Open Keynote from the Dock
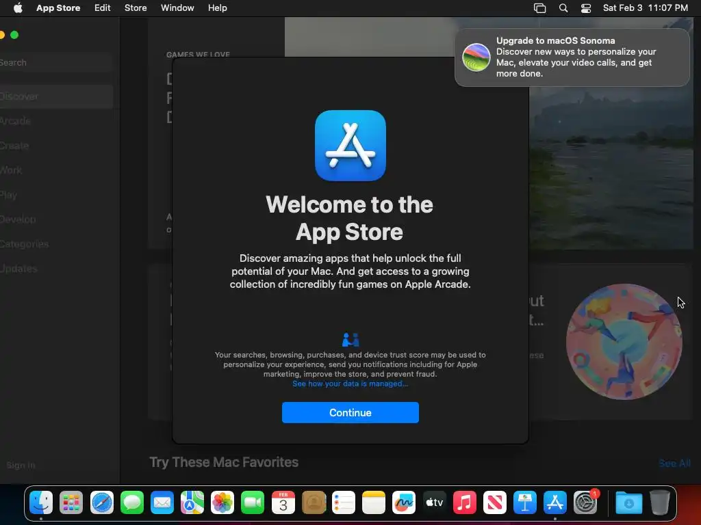This screenshot has height=525, width=701. point(525,502)
